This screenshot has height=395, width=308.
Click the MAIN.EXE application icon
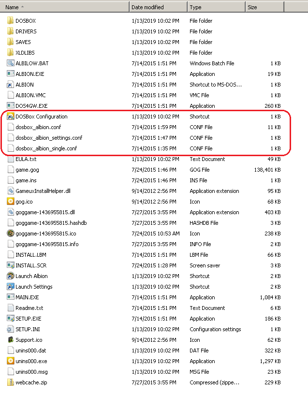pos(10,297)
